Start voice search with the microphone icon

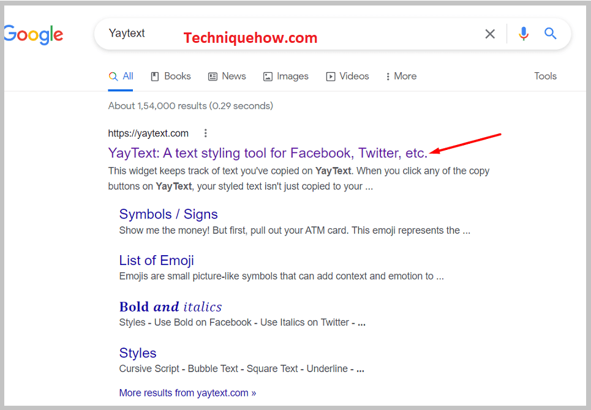[523, 34]
